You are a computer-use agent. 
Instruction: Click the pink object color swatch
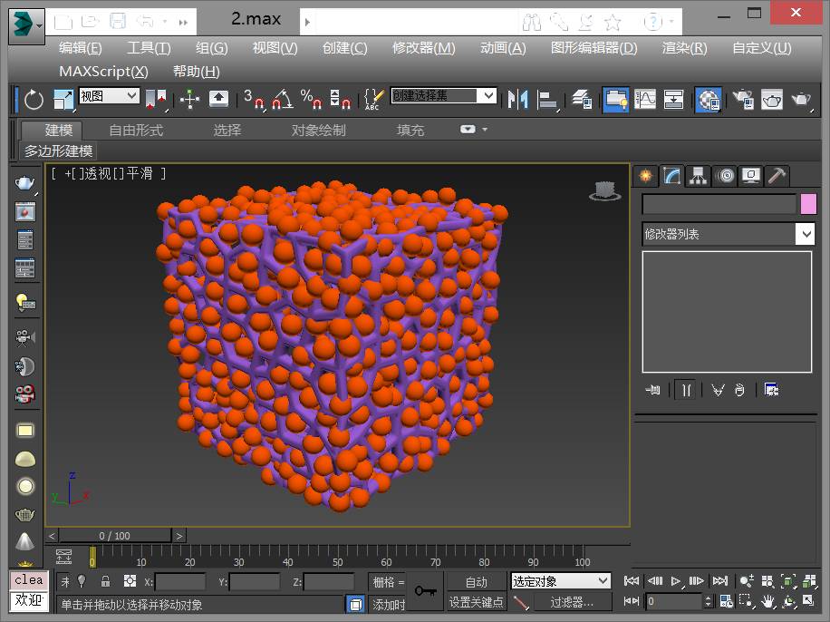point(808,204)
